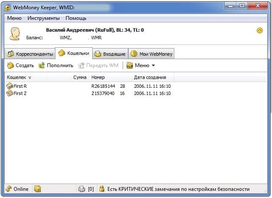The image size is (272, 198).
Task: Sort by the Номер column header
Action: click(x=110, y=77)
